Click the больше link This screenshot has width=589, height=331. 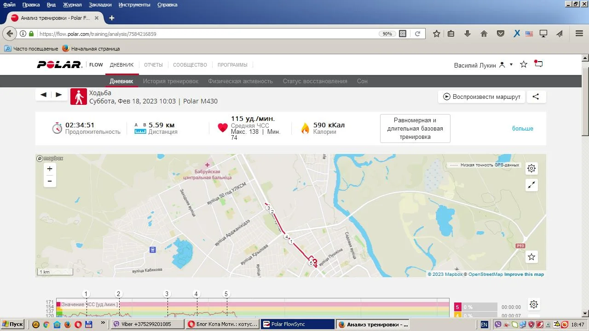click(x=523, y=128)
